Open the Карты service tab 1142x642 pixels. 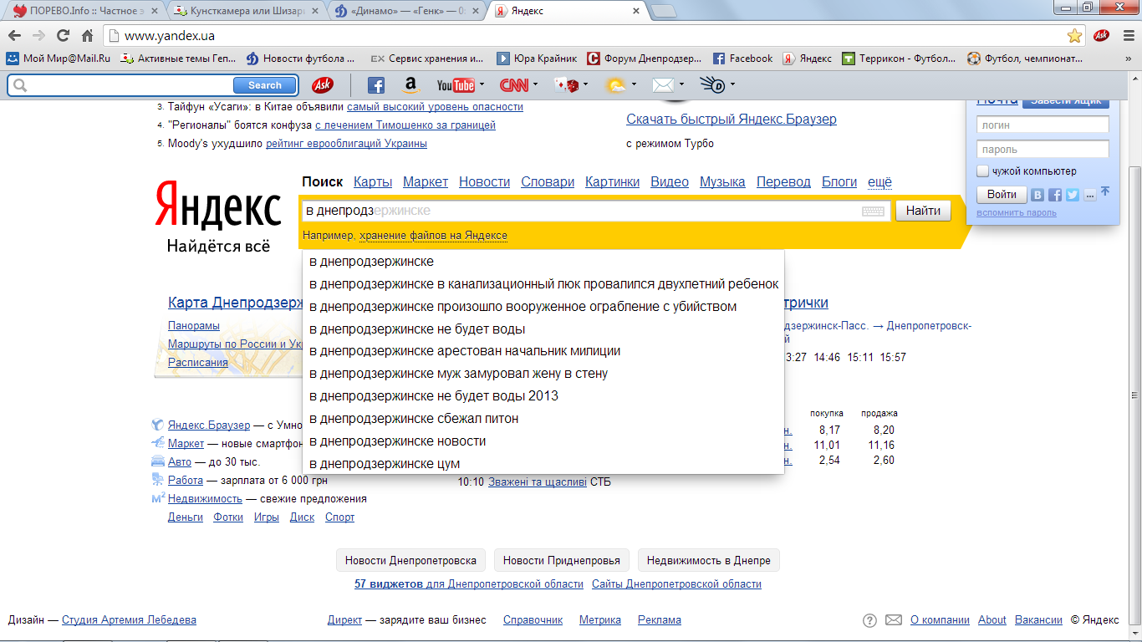[373, 182]
